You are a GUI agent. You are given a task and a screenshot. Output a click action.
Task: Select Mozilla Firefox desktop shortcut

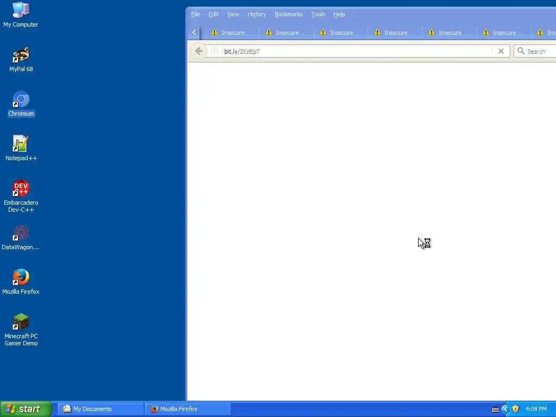(x=21, y=282)
